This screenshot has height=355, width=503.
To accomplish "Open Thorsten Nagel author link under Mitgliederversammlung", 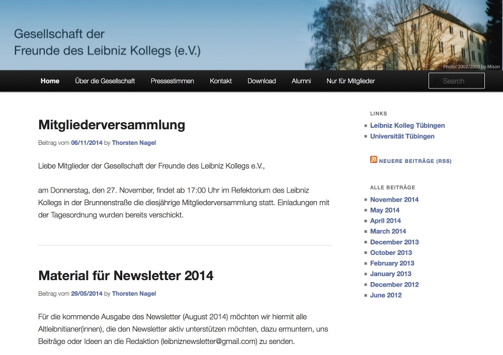I will pyautogui.click(x=134, y=143).
